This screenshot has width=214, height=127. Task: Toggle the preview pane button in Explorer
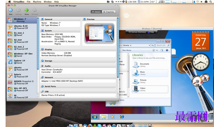(x=162, y=50)
